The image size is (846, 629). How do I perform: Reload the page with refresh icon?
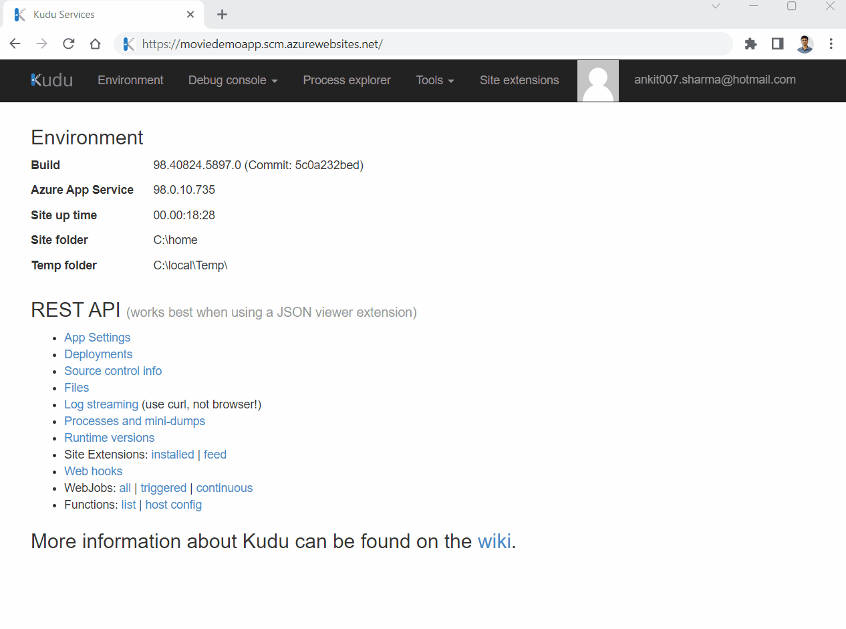tap(68, 43)
